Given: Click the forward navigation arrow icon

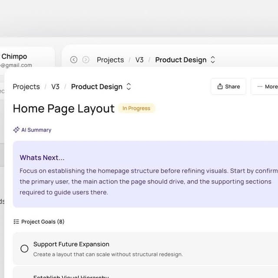Looking at the screenshot, I should click(x=86, y=60).
